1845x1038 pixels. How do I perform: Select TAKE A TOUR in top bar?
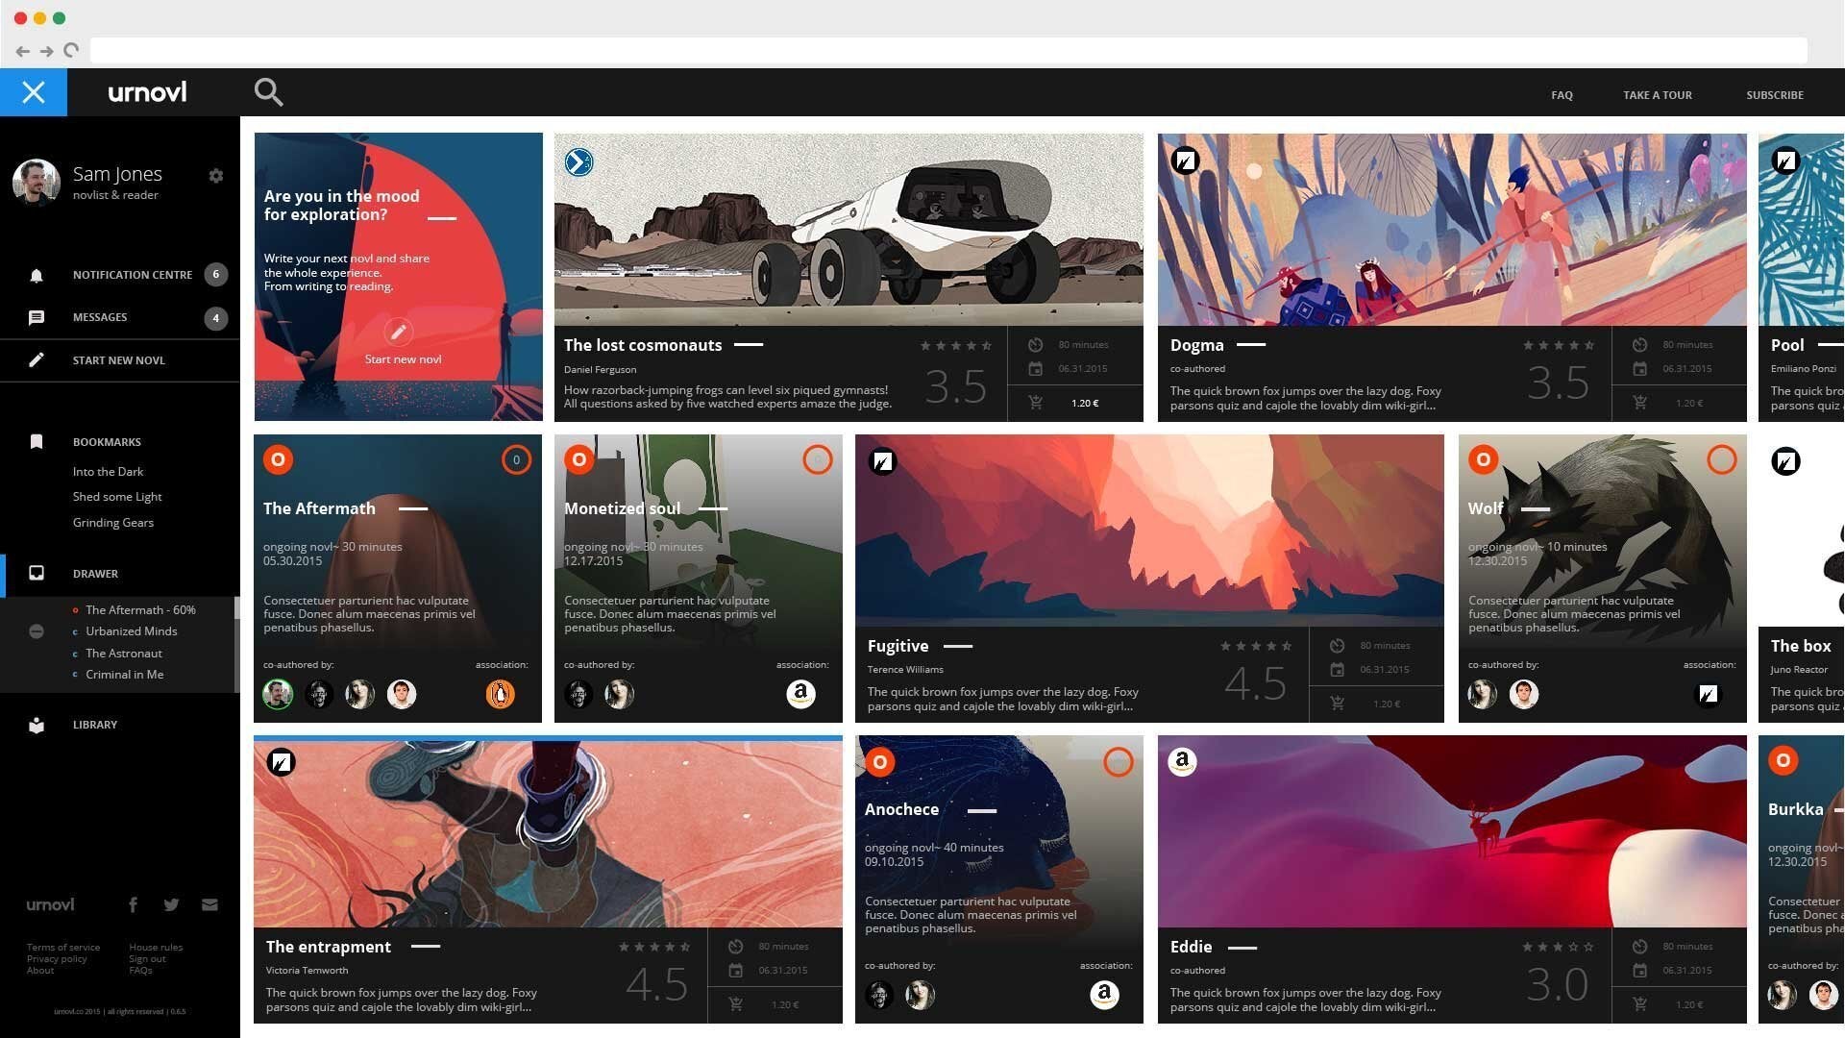tap(1658, 95)
